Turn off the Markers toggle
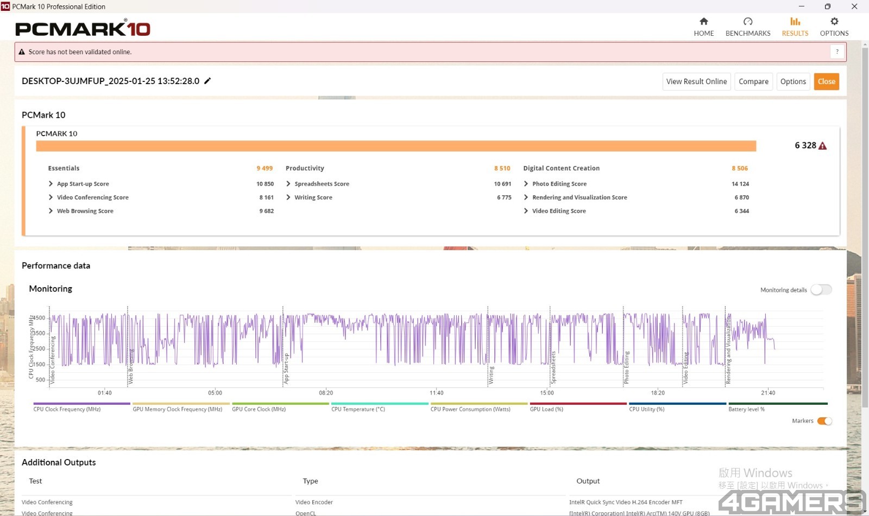This screenshot has height=516, width=869. point(824,421)
